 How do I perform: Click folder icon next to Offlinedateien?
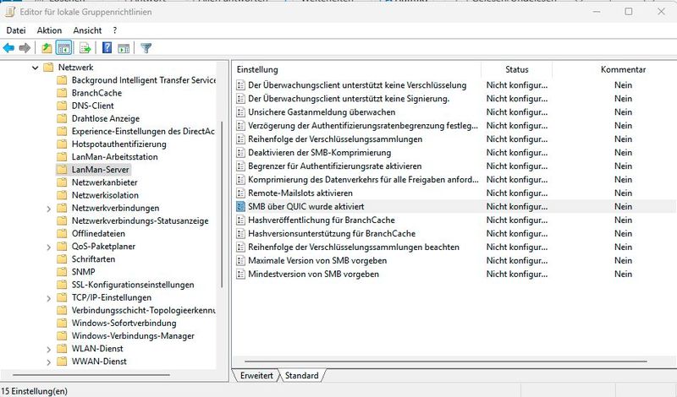[x=62, y=234]
